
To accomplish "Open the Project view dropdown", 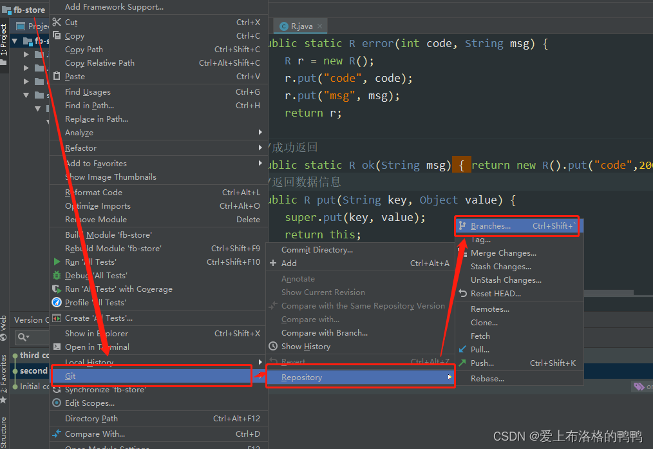I will [x=32, y=26].
